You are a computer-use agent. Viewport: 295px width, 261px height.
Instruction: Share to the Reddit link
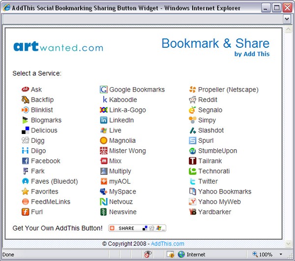click(x=207, y=99)
